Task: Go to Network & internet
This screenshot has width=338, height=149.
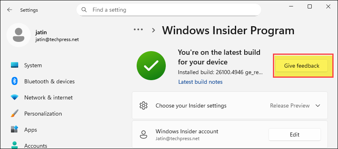Action: coord(49,97)
